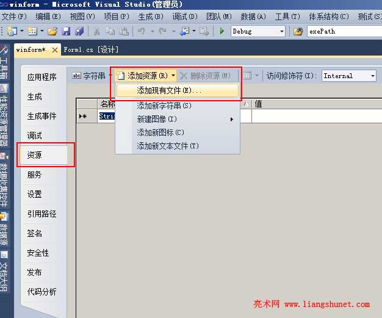Open the Performance Explorer side tab

pyautogui.click(x=4, y=115)
